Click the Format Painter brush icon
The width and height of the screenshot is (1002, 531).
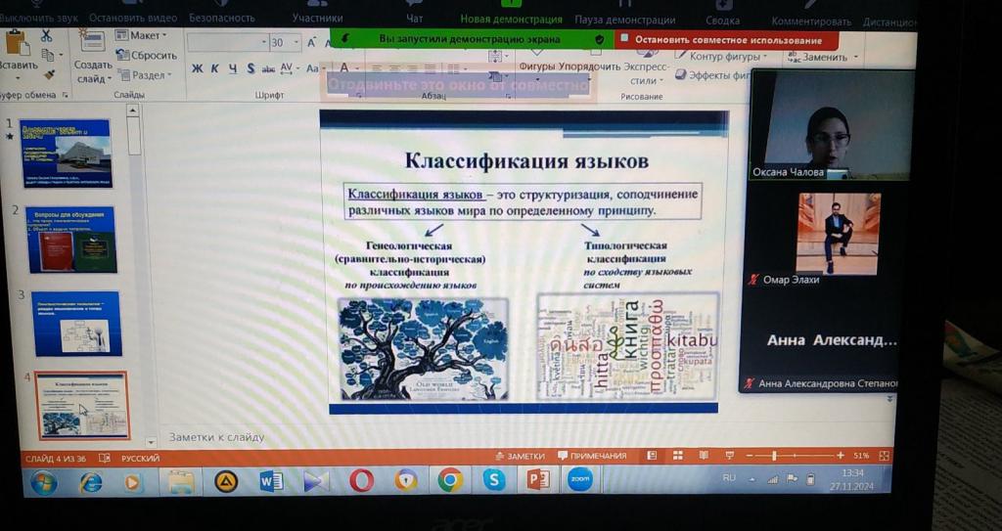[x=49, y=73]
